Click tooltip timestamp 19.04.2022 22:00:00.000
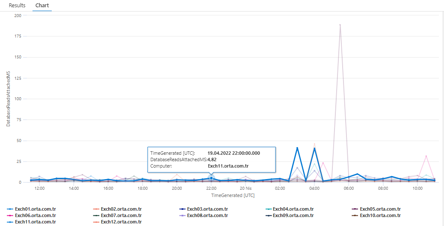 tap(234, 153)
